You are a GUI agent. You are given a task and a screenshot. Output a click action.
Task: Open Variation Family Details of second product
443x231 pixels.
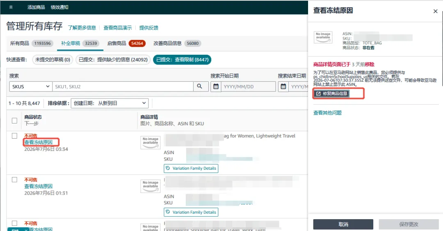[191, 212]
